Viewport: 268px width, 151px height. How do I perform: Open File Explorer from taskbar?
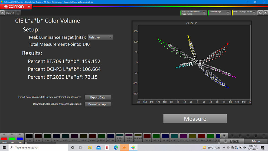[90, 147]
